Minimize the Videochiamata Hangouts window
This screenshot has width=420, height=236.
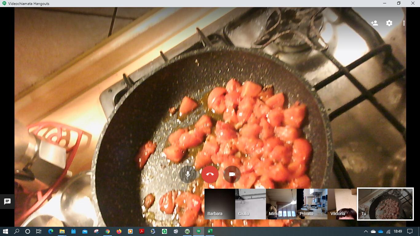[385, 3]
